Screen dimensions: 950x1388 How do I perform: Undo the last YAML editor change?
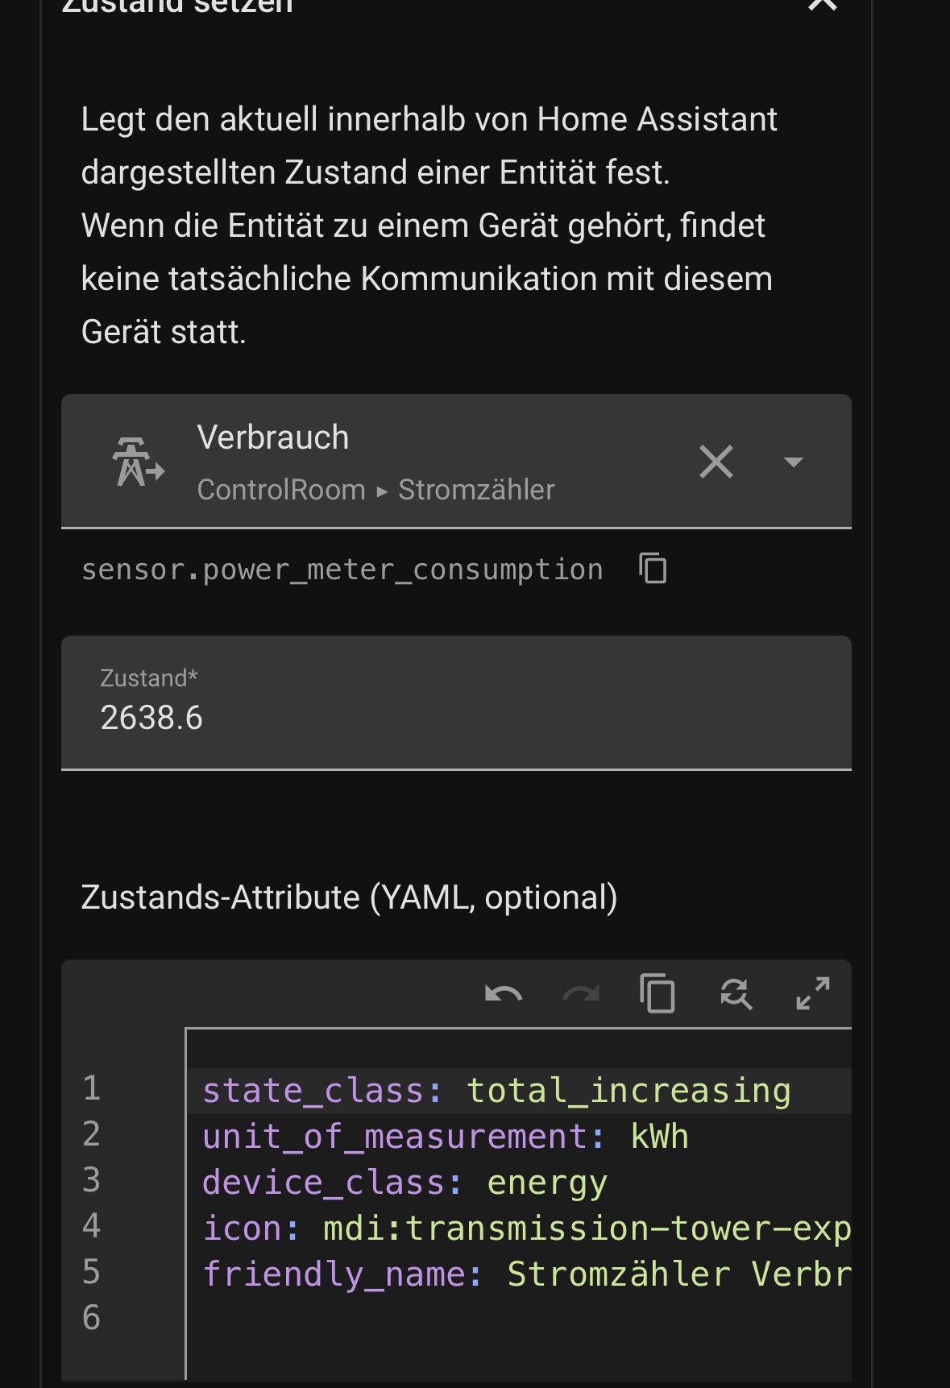pyautogui.click(x=504, y=993)
